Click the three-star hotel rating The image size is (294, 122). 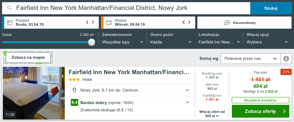pyautogui.click(x=74, y=80)
